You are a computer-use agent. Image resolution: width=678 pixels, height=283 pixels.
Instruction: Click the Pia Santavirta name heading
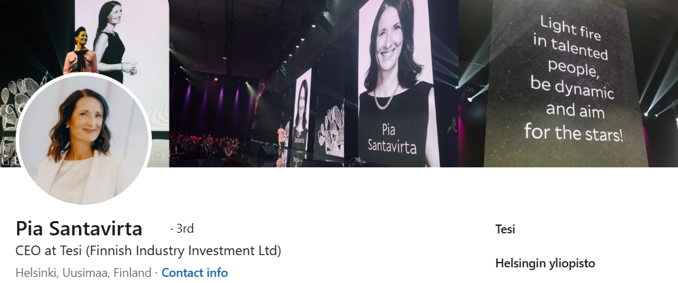coord(79,228)
